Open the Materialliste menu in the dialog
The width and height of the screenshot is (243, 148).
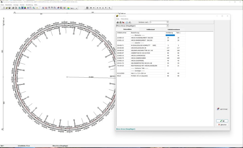[124, 19]
